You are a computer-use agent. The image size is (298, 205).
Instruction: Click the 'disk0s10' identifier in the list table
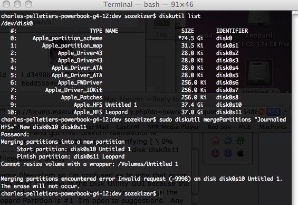click(229, 105)
